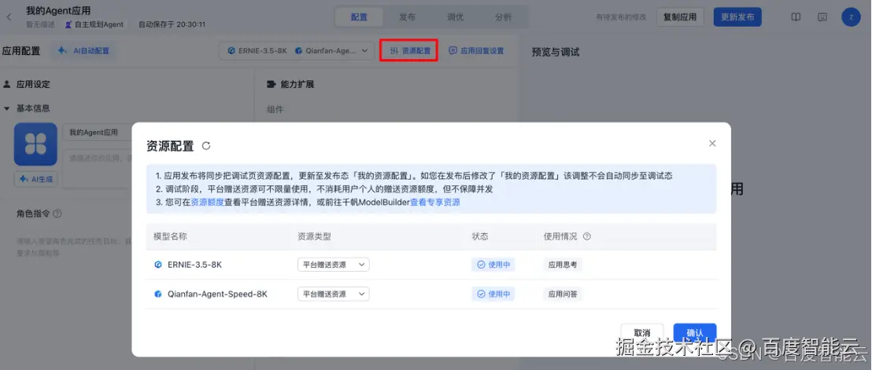The image size is (872, 370).
Task: Click the 应用问答 usage tag
Action: click(563, 294)
